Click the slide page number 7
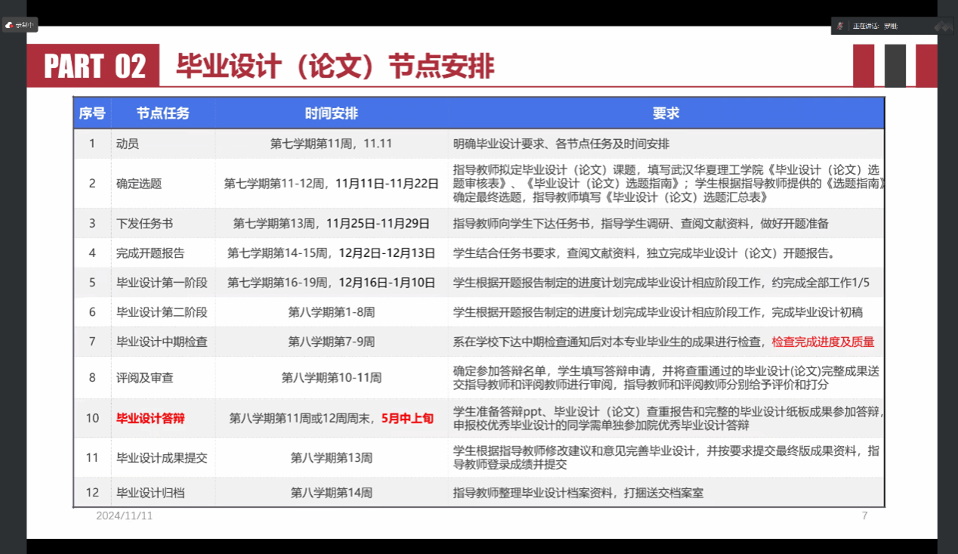This screenshot has width=958, height=554. coord(864,515)
